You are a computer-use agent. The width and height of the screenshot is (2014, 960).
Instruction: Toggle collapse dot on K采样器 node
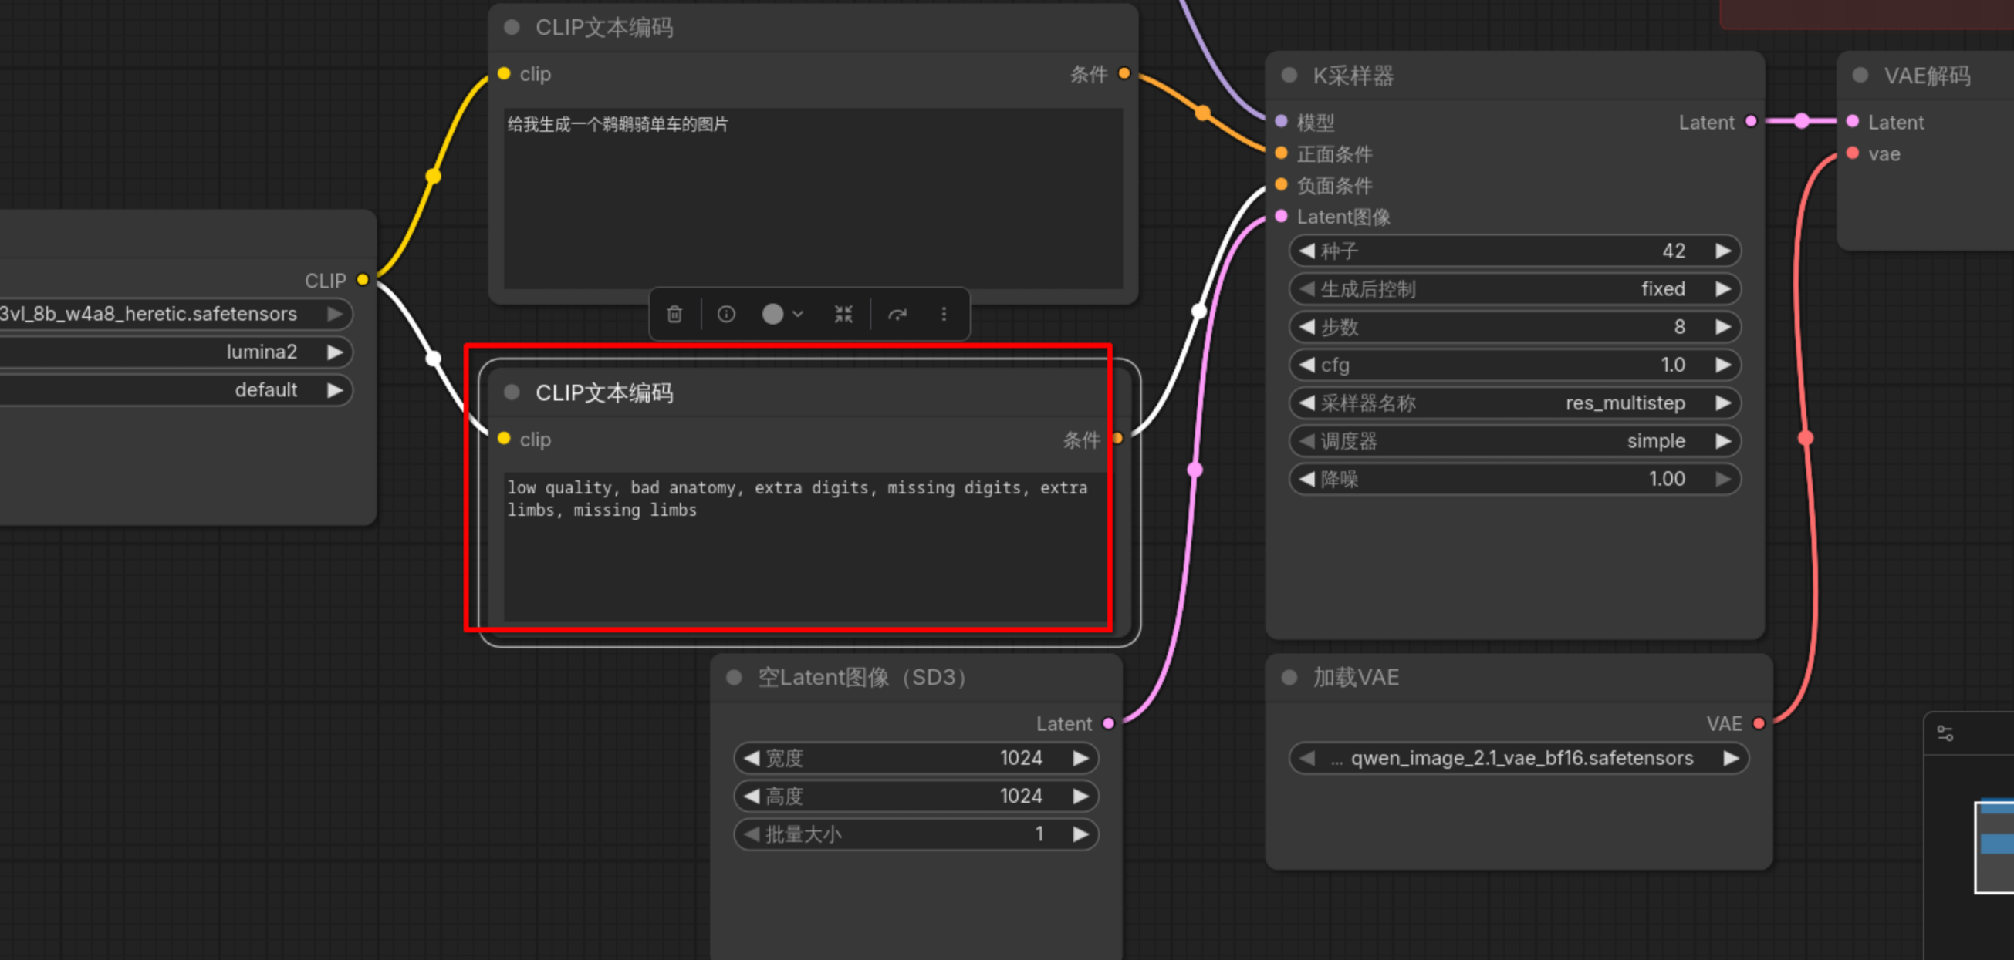point(1289,76)
